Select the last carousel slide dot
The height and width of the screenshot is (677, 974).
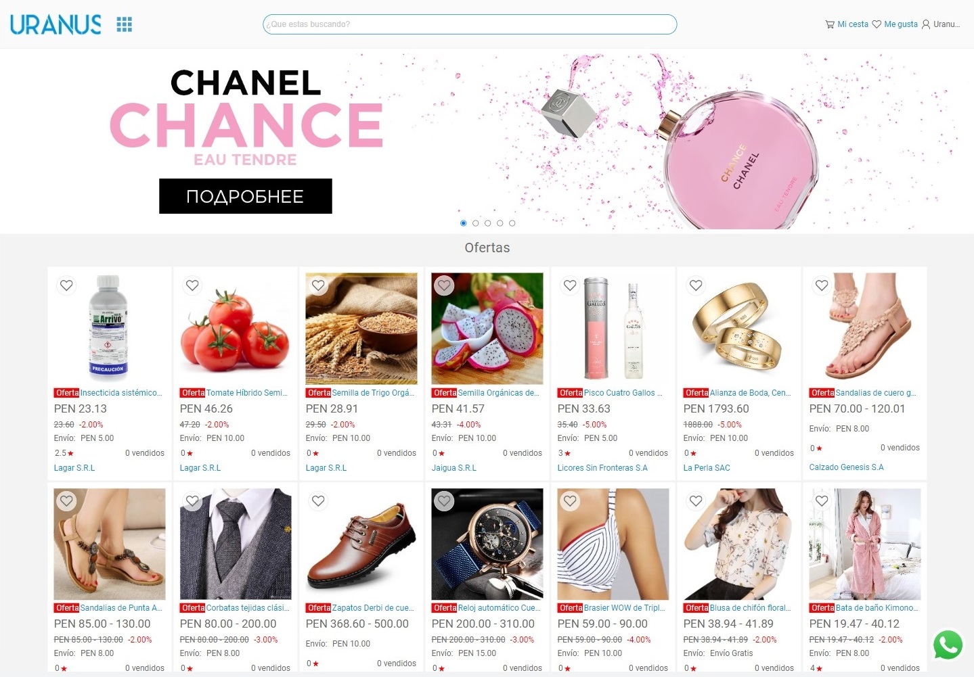(512, 223)
